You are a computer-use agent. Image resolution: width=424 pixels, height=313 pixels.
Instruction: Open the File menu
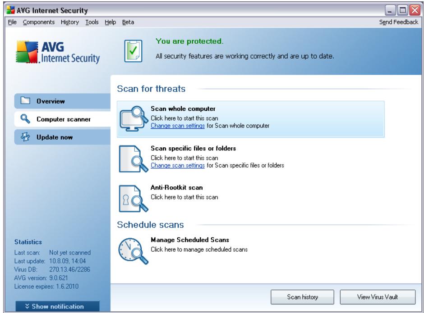(12, 22)
